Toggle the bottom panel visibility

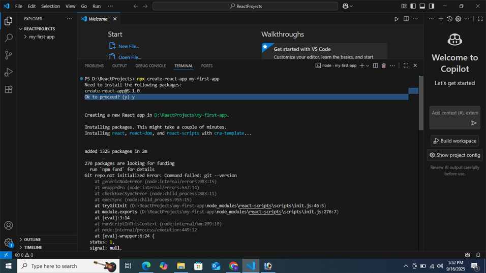422,6
